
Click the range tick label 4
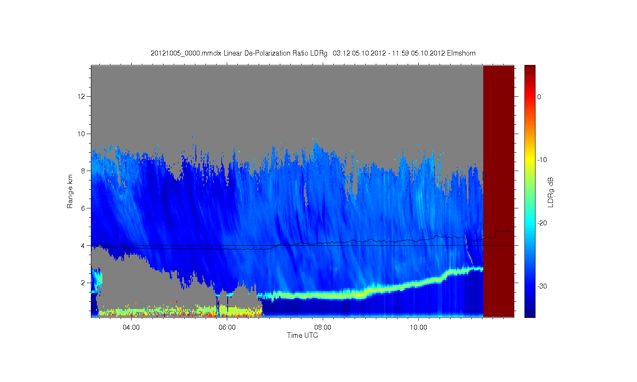pyautogui.click(x=83, y=245)
